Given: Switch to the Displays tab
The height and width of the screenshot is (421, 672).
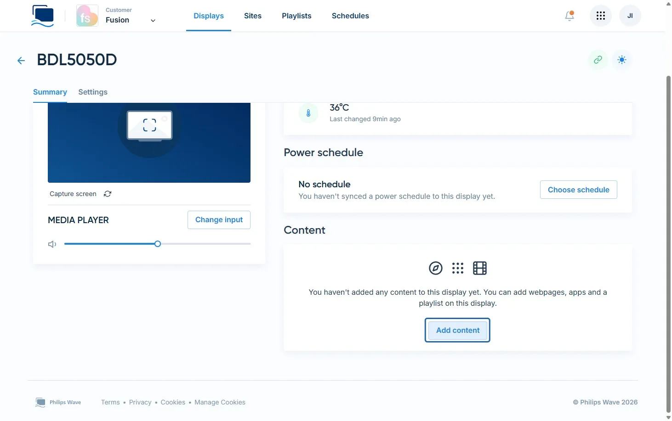Looking at the screenshot, I should click(209, 16).
